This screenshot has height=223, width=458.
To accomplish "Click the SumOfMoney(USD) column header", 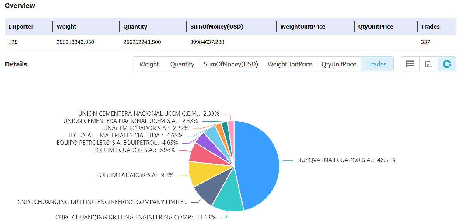I will click(217, 27).
